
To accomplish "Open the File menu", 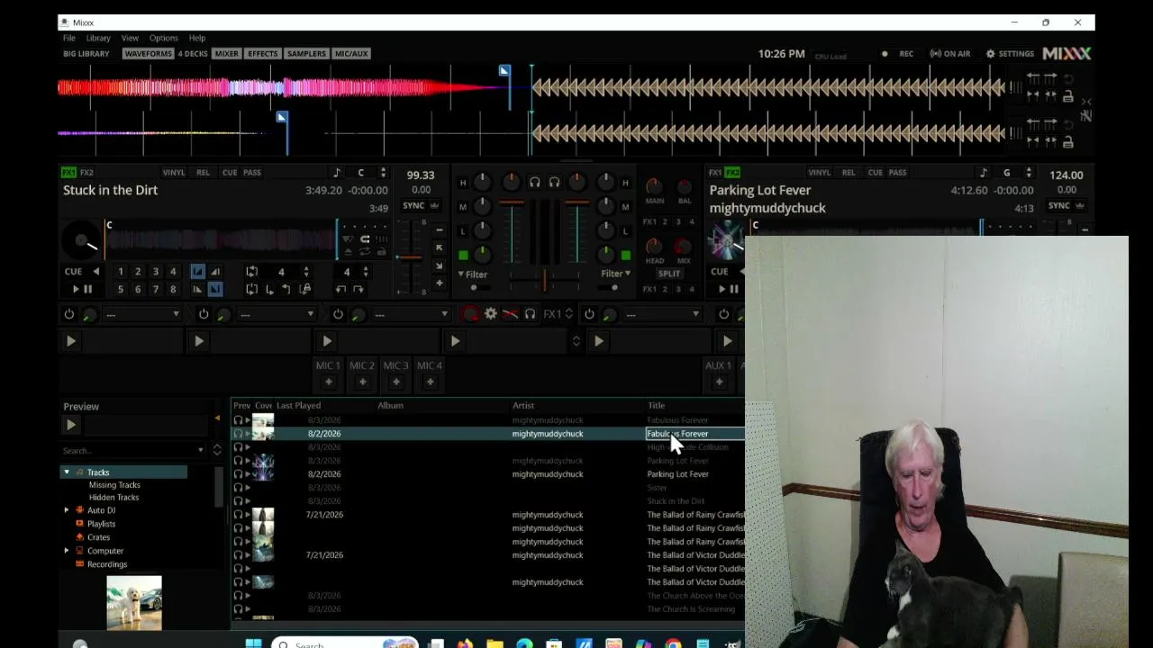I will click(69, 38).
